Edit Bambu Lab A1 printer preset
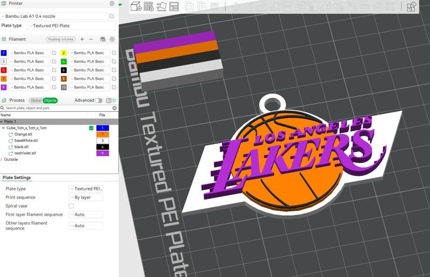The height and width of the screenshot is (277, 430). (x=112, y=16)
